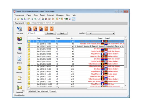The height and width of the screenshot is (107, 142).
Task: Open the Player menu
Action: [29, 15]
